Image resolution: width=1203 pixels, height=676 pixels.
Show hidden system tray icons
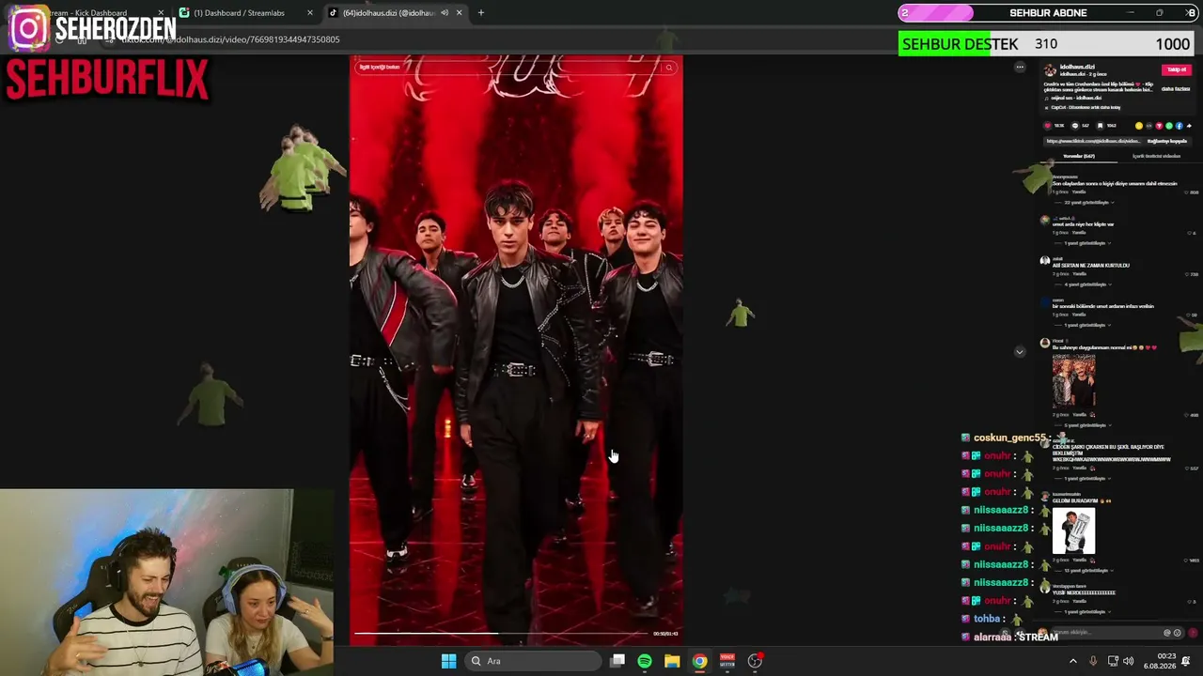pos(1073,661)
